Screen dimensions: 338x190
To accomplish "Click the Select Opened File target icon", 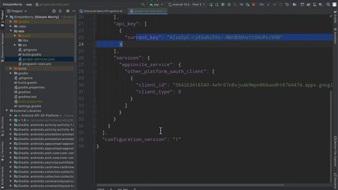I will 54,11.
